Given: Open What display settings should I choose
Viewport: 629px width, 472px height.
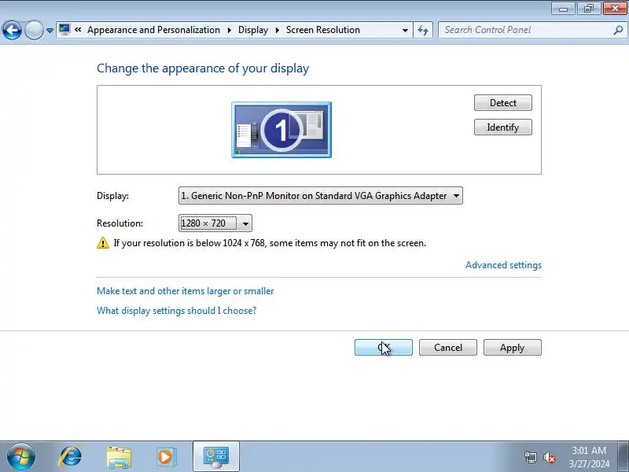Looking at the screenshot, I should pos(176,311).
